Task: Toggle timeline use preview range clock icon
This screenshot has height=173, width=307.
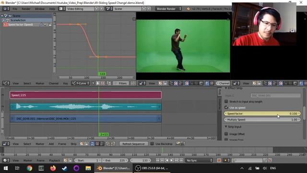Action: pyautogui.click(x=65, y=161)
